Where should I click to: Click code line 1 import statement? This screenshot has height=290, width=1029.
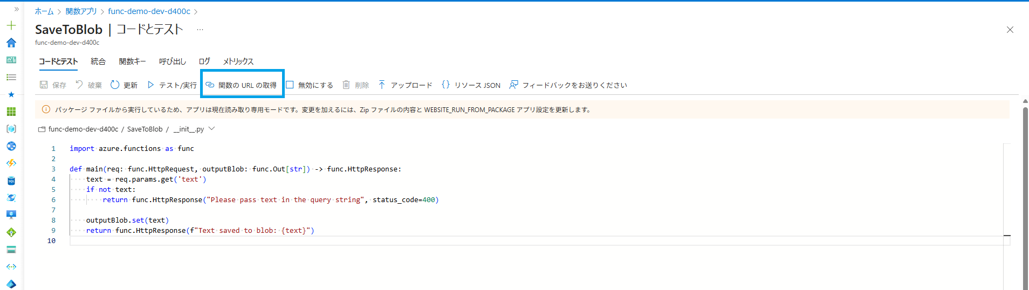click(132, 149)
